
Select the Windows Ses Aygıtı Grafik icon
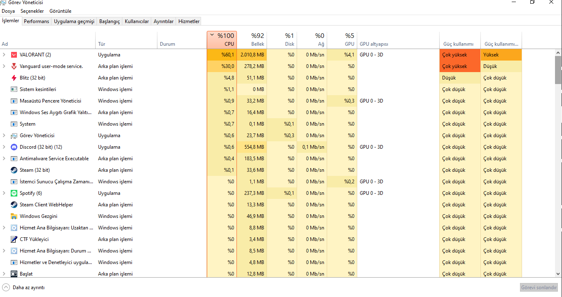(14, 112)
